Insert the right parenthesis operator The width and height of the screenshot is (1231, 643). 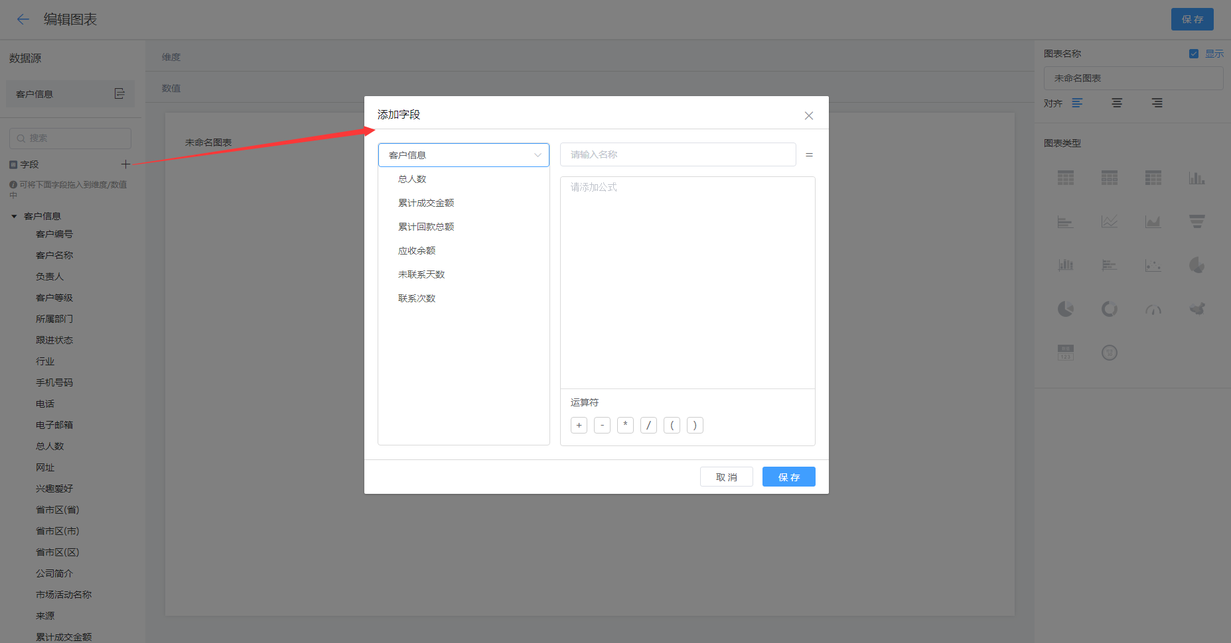pos(695,425)
